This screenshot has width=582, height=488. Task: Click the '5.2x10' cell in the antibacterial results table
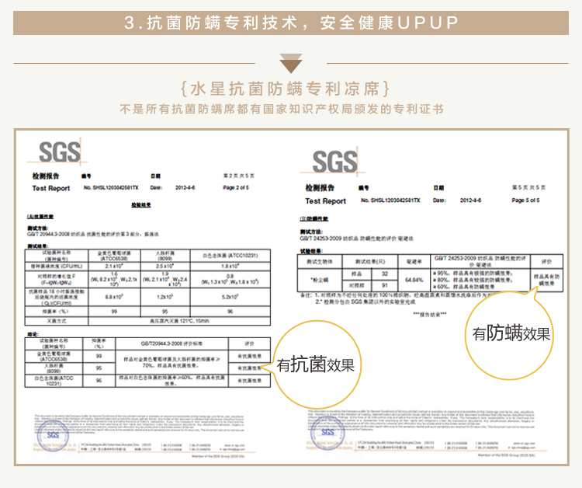(x=230, y=297)
